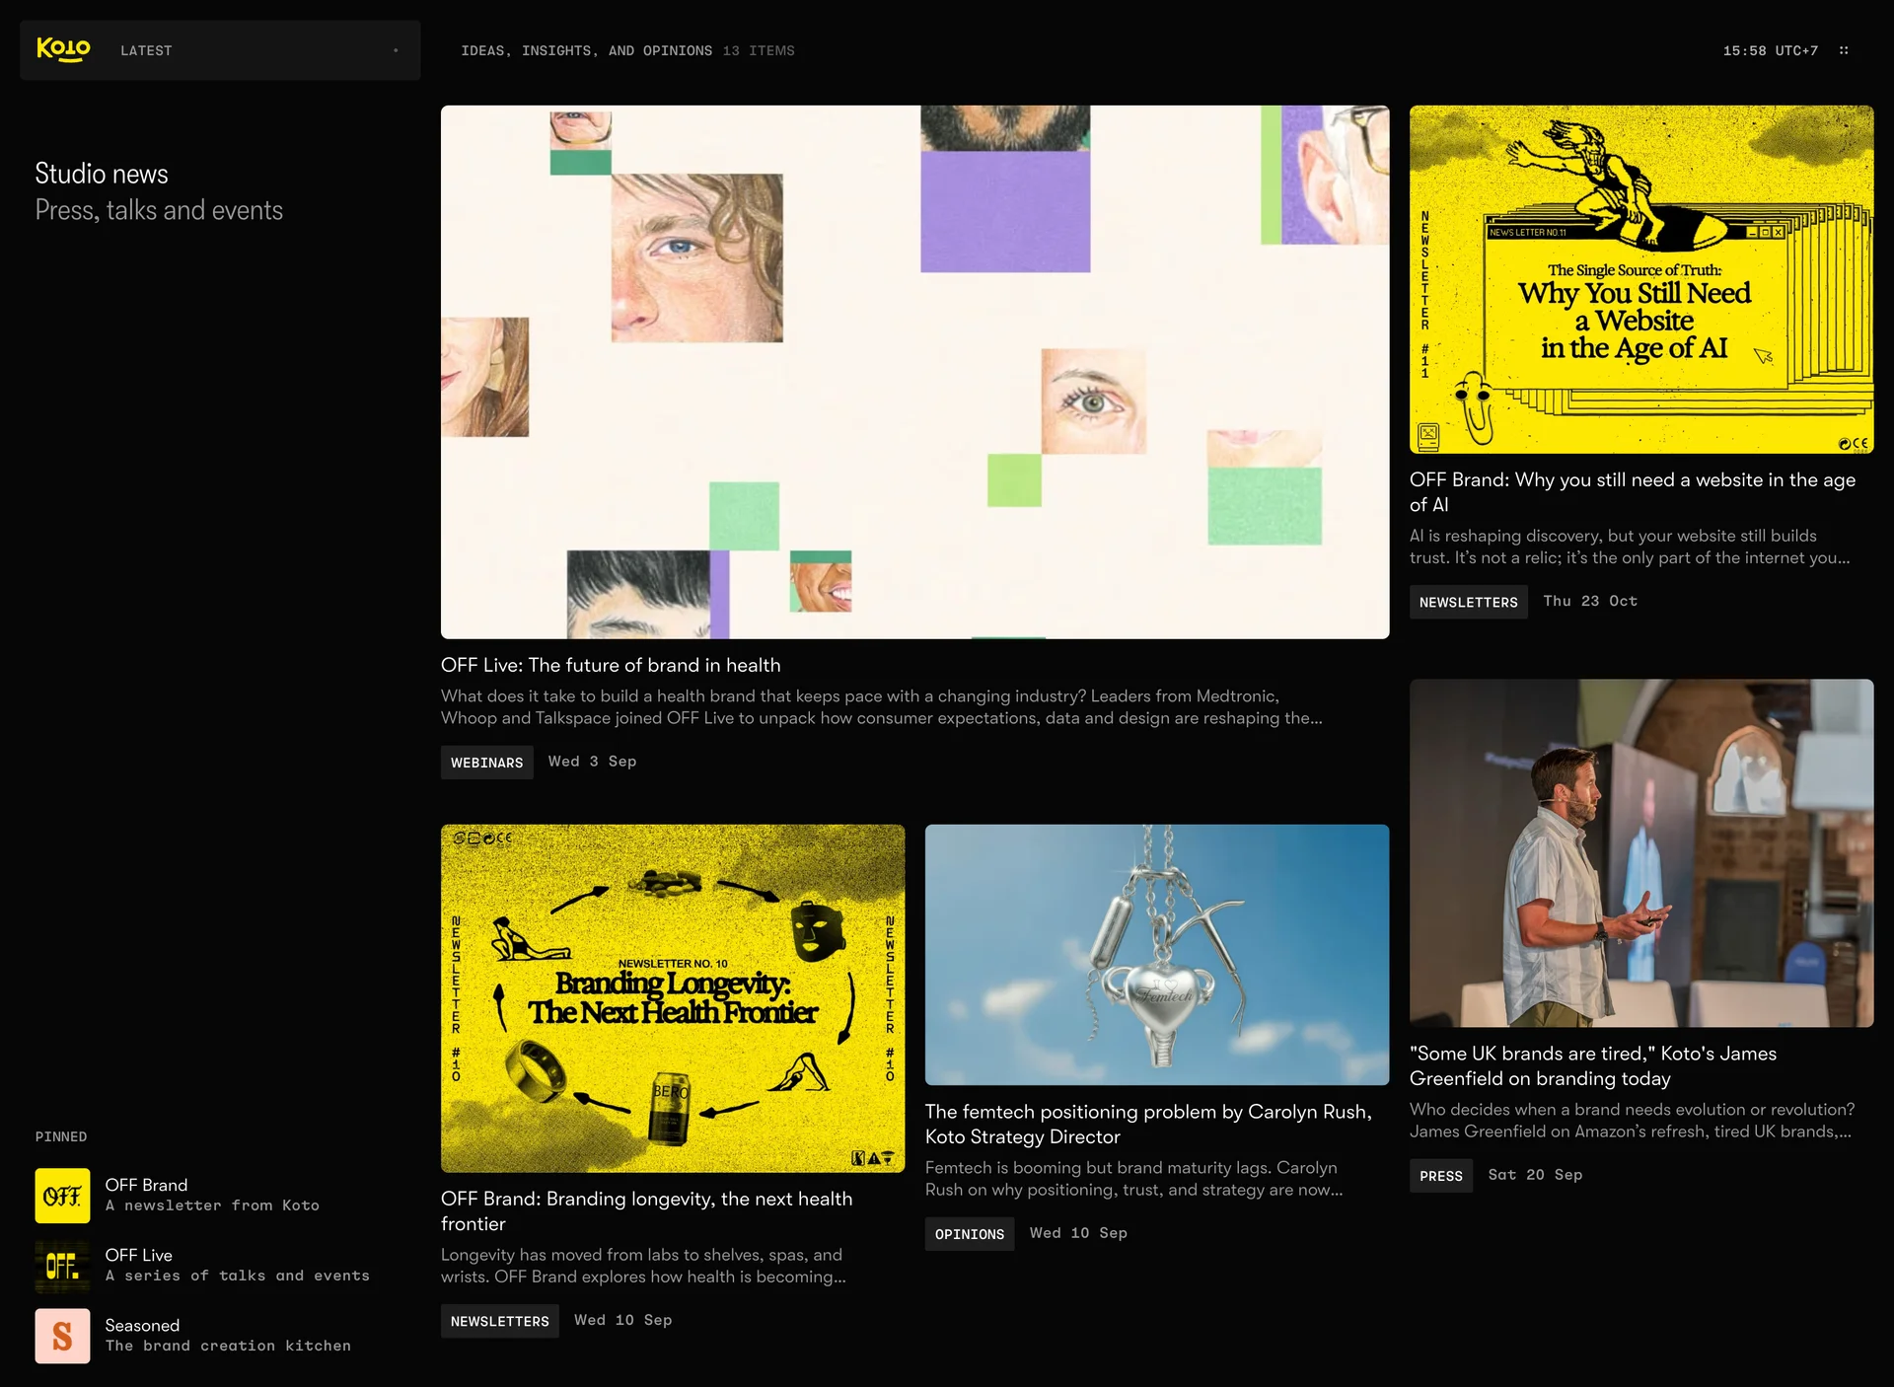Select the 'Studio news' heading link
Viewport: 1894px width, 1387px height.
[x=102, y=174]
